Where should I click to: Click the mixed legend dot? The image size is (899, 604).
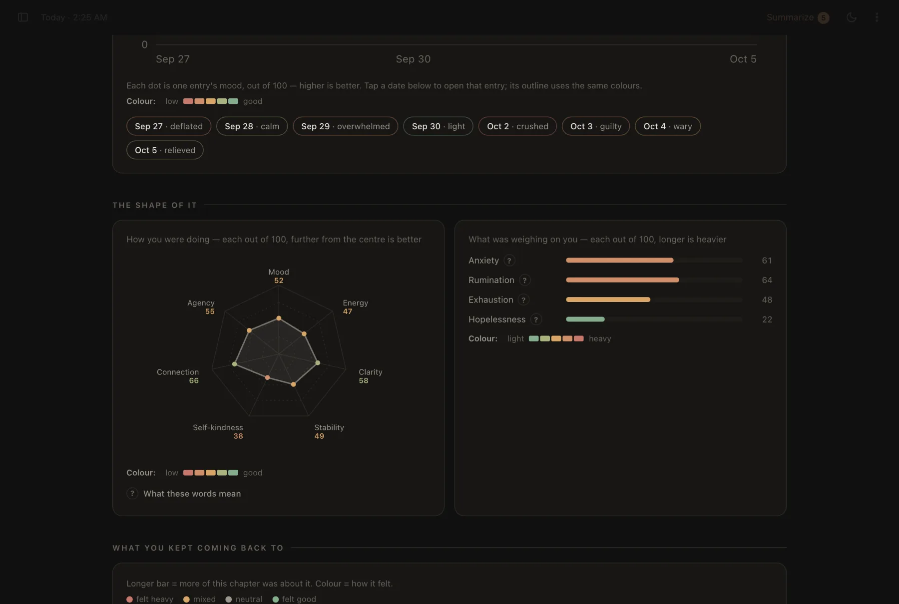coord(186,600)
